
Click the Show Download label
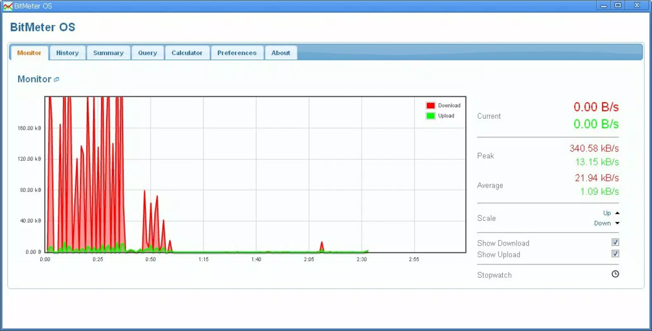pyautogui.click(x=503, y=243)
